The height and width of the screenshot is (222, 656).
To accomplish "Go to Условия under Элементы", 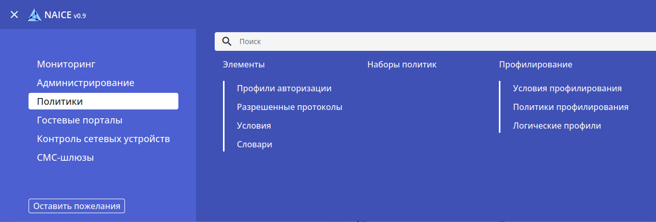I will pyautogui.click(x=254, y=126).
